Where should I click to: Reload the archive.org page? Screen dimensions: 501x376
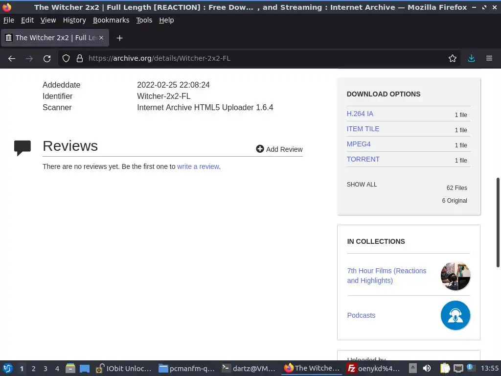click(x=47, y=59)
